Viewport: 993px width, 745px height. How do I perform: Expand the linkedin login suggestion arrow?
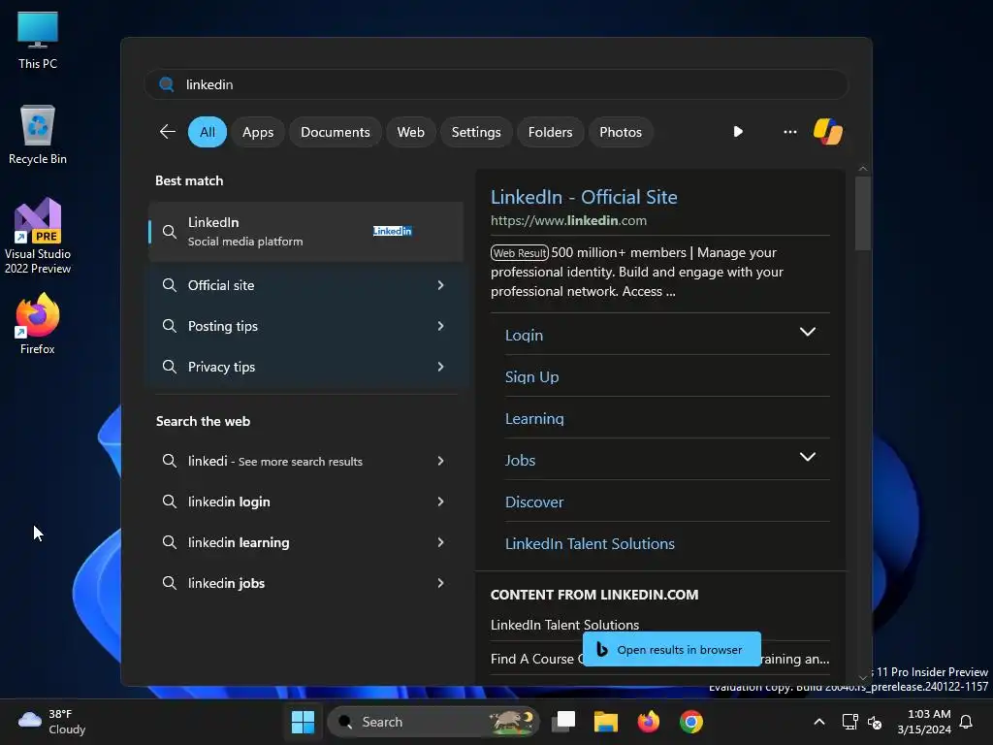pos(441,502)
